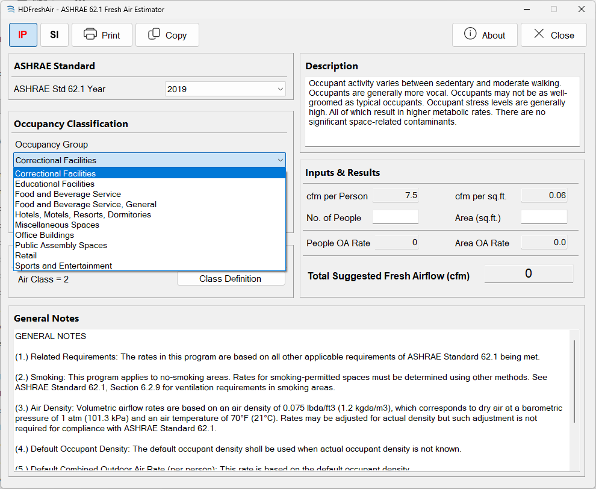The width and height of the screenshot is (596, 489).
Task: Click the cfm per sq.ft. value field
Action: [x=544, y=196]
